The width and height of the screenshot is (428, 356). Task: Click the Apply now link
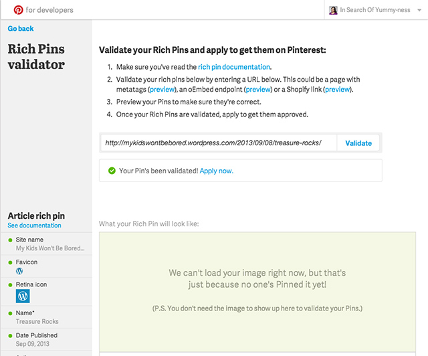[x=216, y=171]
